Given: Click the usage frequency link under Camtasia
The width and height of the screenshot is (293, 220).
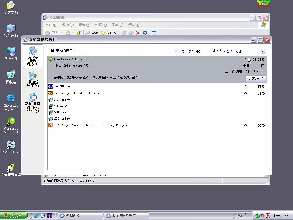Looking at the screenshot, I should click(x=261, y=66).
